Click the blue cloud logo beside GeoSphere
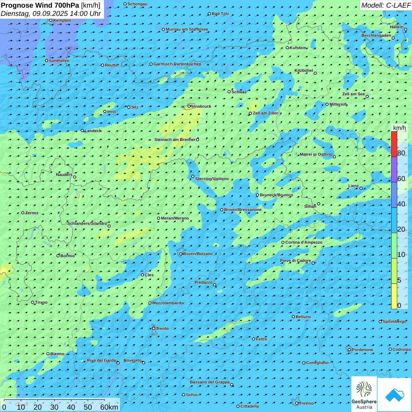This screenshot has width=412, height=412. 394,395
